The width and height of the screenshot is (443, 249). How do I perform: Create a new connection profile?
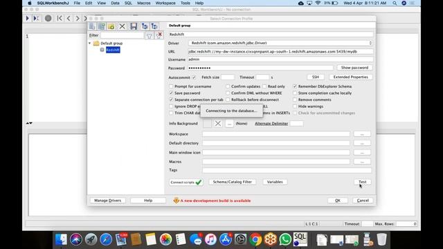tap(92, 26)
